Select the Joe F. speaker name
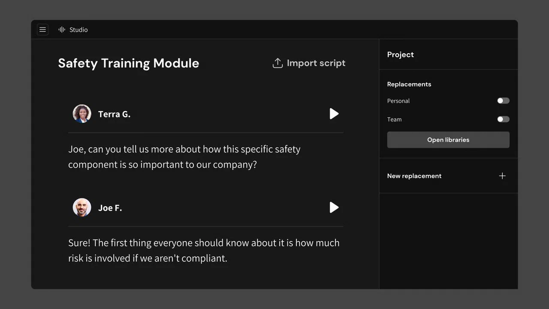549x309 pixels. coord(110,208)
